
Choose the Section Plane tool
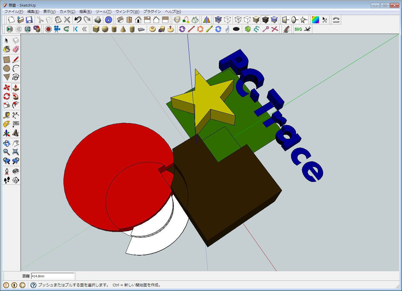[16, 180]
